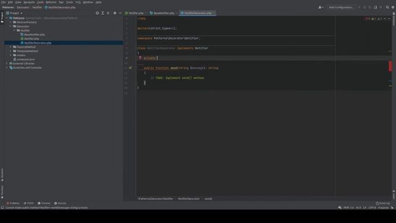Expand Scratches and Consoles node
Image resolution: width=396 pixels, height=223 pixels.
tap(7, 68)
